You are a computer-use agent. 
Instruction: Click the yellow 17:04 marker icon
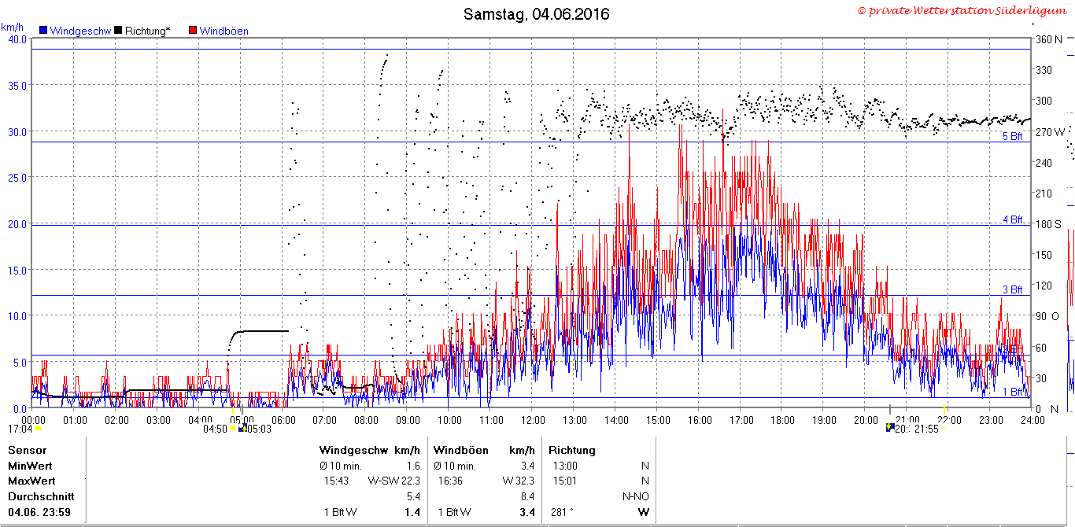click(38, 429)
